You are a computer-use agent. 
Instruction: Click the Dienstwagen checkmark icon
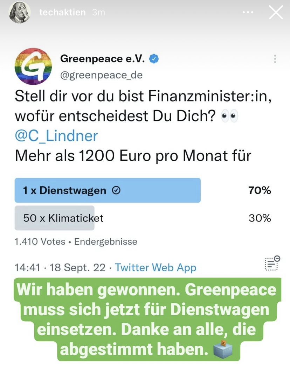pos(116,191)
